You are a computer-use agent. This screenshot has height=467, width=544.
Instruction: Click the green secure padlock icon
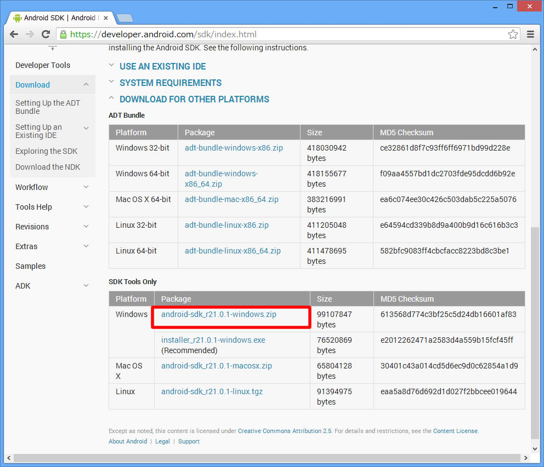(x=63, y=34)
